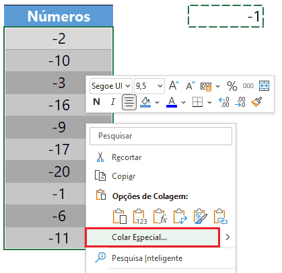Select cell containing -10
This screenshot has height=273, width=282.
click(x=59, y=61)
